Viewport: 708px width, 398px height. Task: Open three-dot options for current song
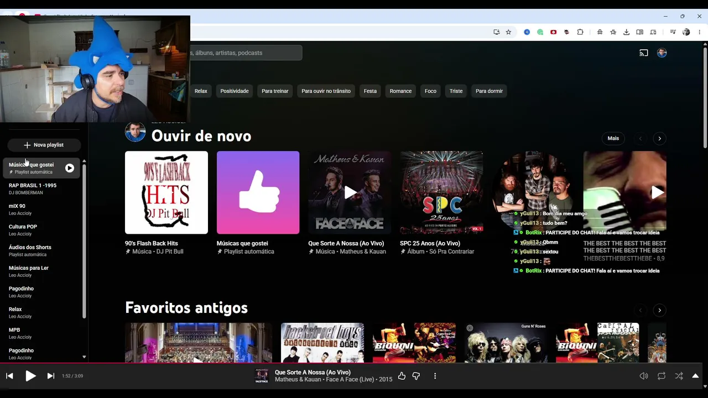click(435, 376)
